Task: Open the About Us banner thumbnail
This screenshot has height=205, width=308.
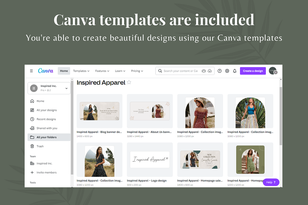Action: pos(150,111)
